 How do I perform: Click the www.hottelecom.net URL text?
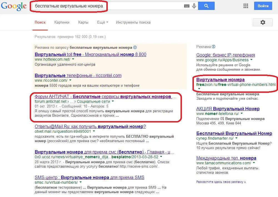tap(52, 59)
